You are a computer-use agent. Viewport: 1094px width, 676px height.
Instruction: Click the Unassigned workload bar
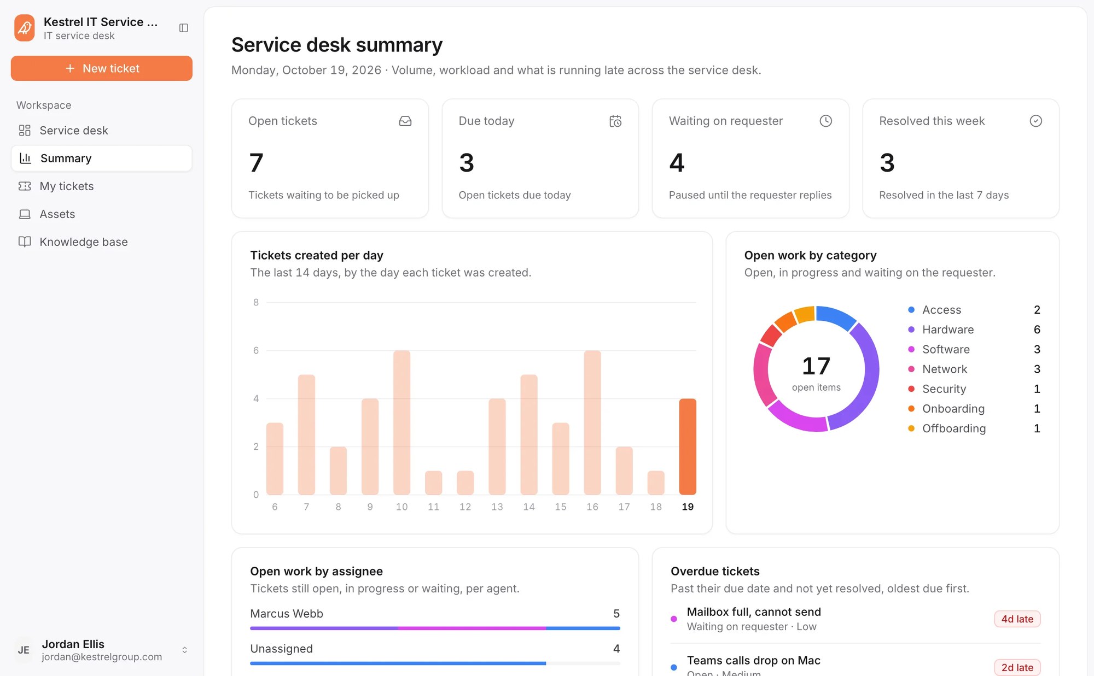435,663
